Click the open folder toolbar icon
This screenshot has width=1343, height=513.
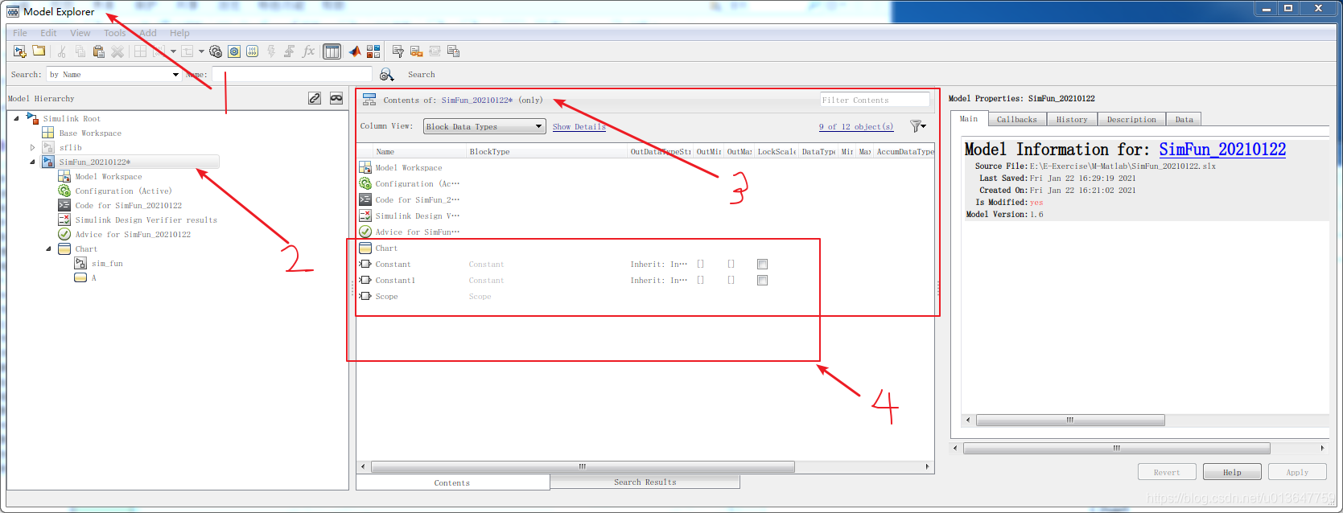point(39,51)
